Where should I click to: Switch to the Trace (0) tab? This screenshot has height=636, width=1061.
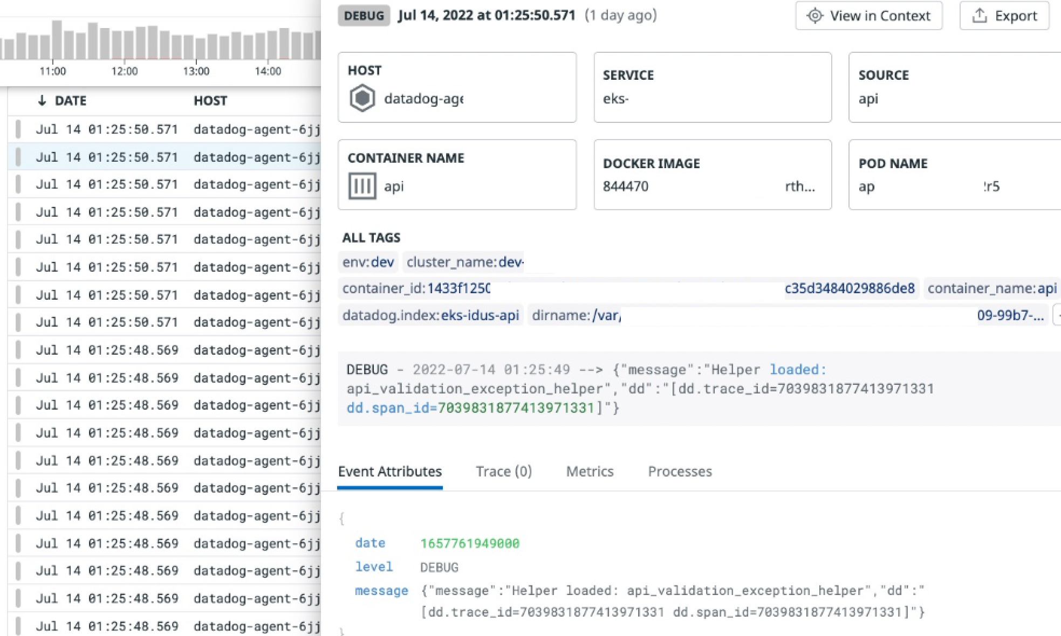(503, 472)
